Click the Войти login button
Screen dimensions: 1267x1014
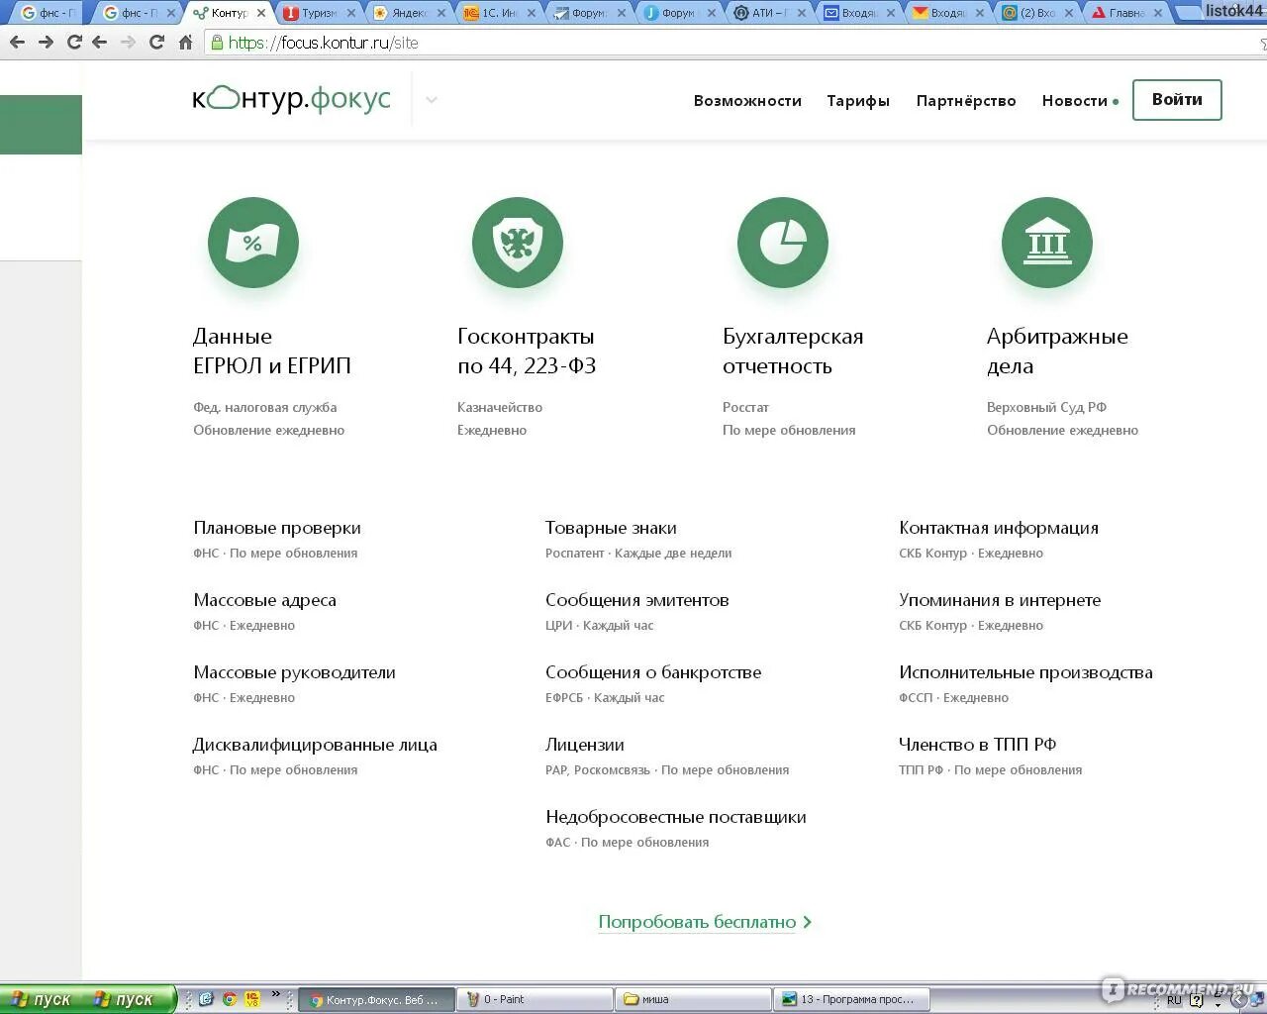point(1177,100)
